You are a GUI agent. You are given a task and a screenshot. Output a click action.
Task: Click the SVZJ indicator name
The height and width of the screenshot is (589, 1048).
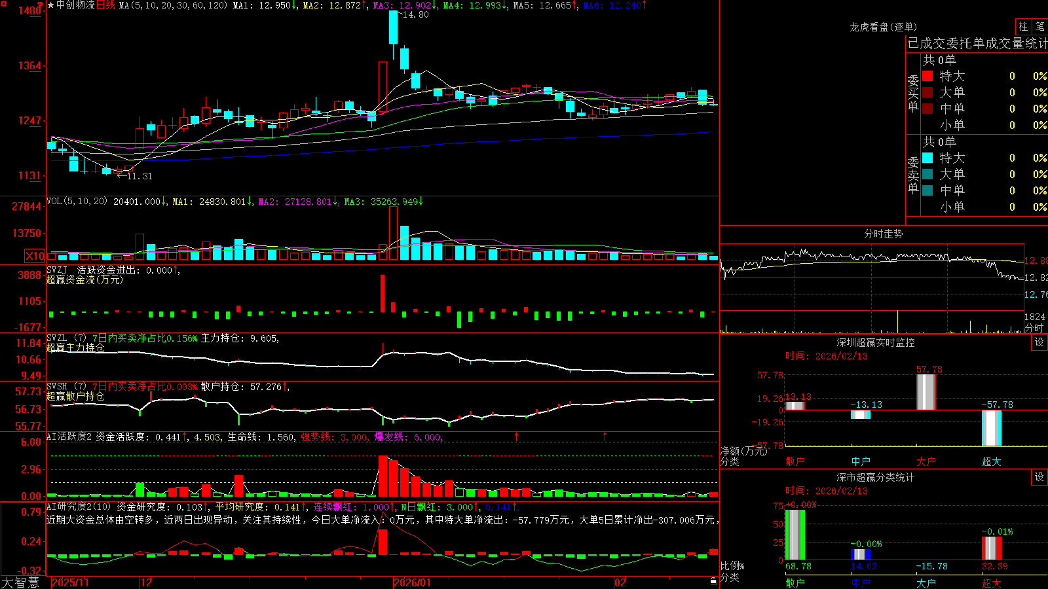point(57,270)
